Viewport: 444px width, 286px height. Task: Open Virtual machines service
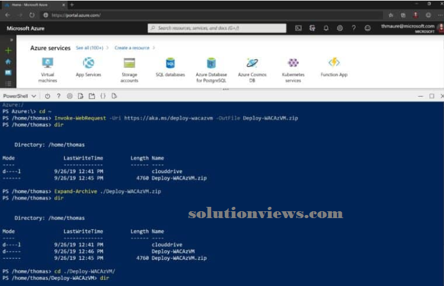[47, 70]
